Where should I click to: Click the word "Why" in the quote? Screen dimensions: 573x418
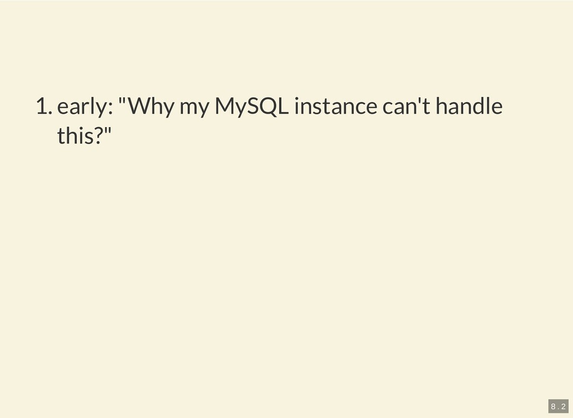pos(151,106)
